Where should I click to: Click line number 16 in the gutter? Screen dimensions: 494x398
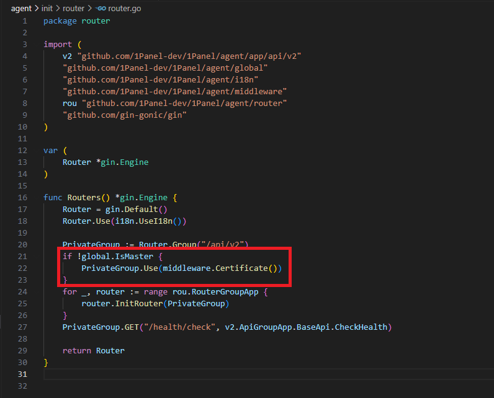pyautogui.click(x=22, y=198)
